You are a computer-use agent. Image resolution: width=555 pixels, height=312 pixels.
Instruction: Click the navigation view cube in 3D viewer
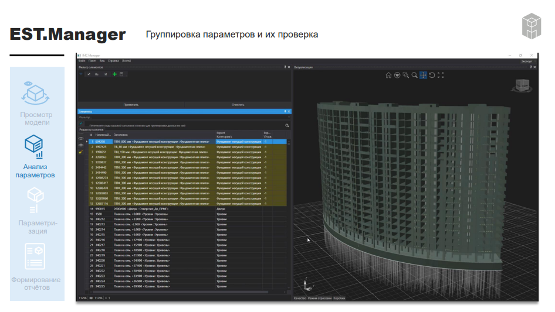[522, 85]
